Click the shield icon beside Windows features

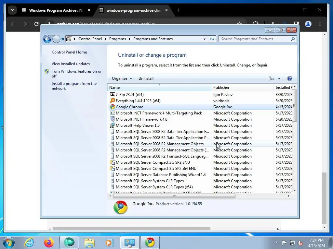point(47,71)
